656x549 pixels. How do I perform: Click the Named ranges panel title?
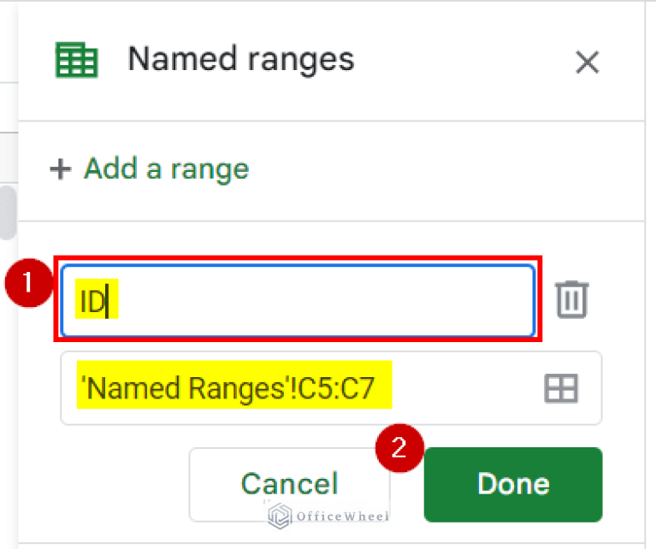241,59
